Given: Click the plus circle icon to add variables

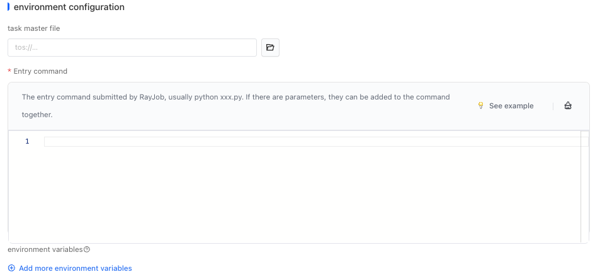Looking at the screenshot, I should tap(11, 268).
